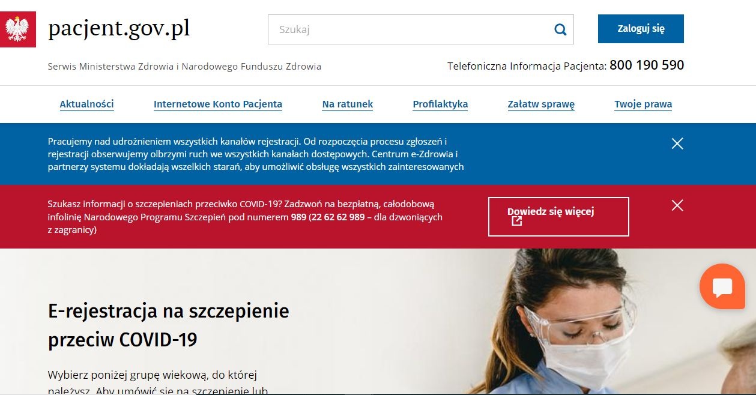Click the external link icon in Dowiedz się więcej
The width and height of the screenshot is (756, 395).
[516, 222]
